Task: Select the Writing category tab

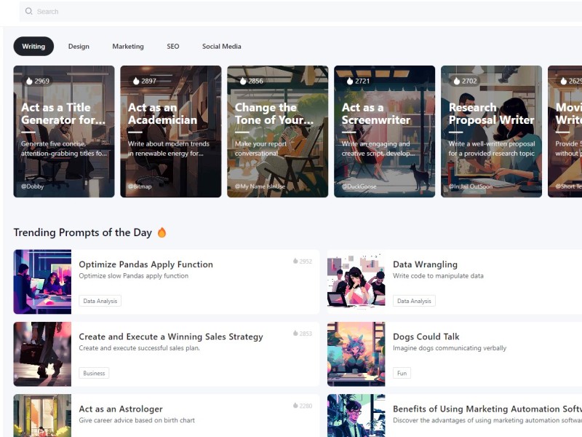Action: (x=33, y=46)
